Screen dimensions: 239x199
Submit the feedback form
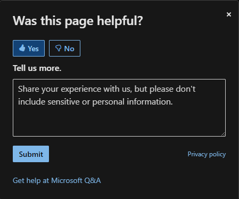(x=31, y=154)
